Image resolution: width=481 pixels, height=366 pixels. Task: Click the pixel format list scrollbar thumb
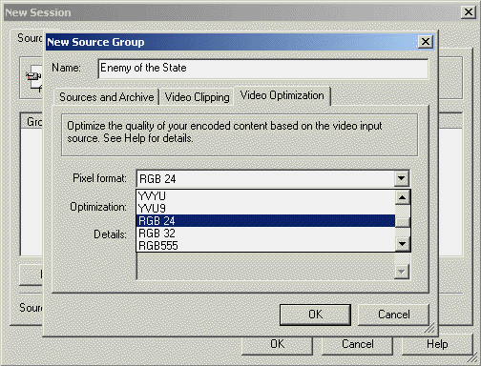click(x=403, y=222)
